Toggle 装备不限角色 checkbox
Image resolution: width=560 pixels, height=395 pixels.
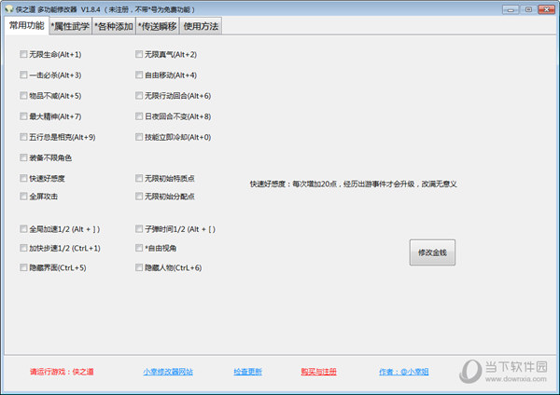[x=23, y=157]
